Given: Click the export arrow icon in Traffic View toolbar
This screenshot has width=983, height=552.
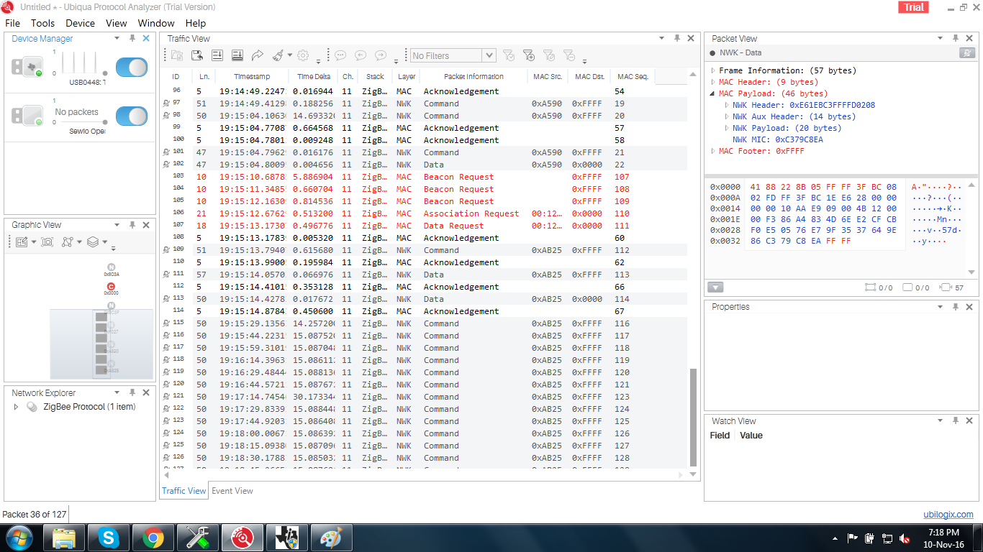Looking at the screenshot, I should (257, 55).
